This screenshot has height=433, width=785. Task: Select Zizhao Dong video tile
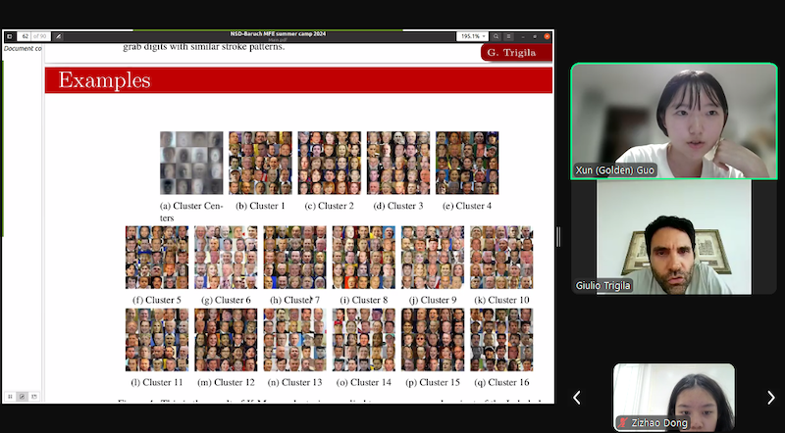tap(674, 398)
